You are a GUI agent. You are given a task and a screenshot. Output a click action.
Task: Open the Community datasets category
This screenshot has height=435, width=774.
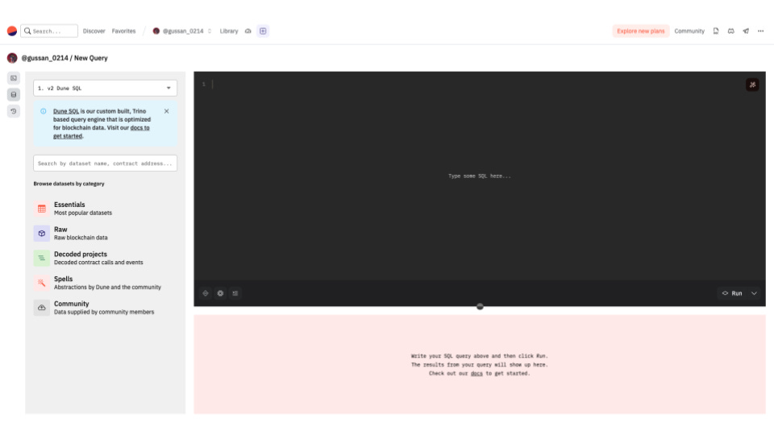click(x=105, y=308)
